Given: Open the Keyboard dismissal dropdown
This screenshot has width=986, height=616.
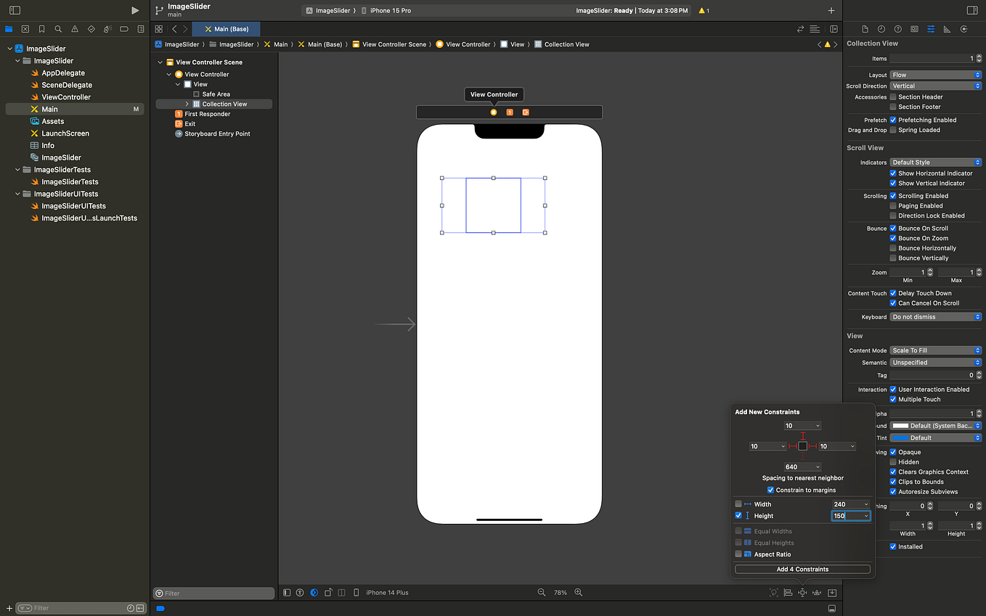Looking at the screenshot, I should tap(935, 316).
